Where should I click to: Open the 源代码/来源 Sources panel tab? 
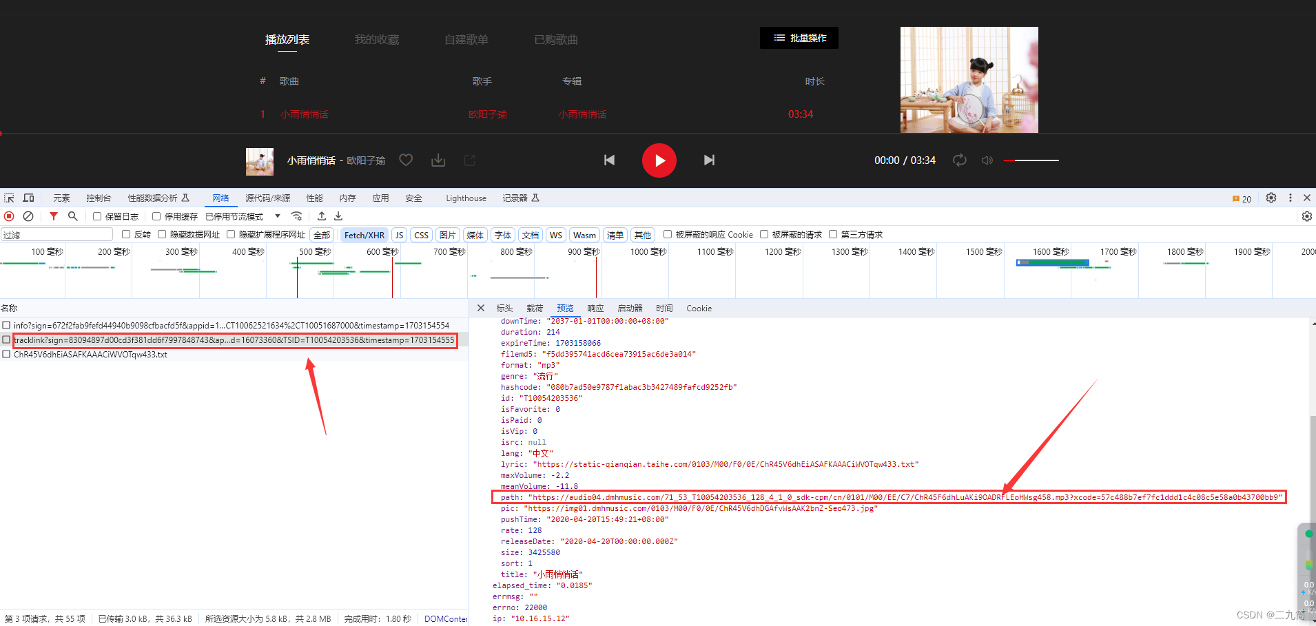268,198
